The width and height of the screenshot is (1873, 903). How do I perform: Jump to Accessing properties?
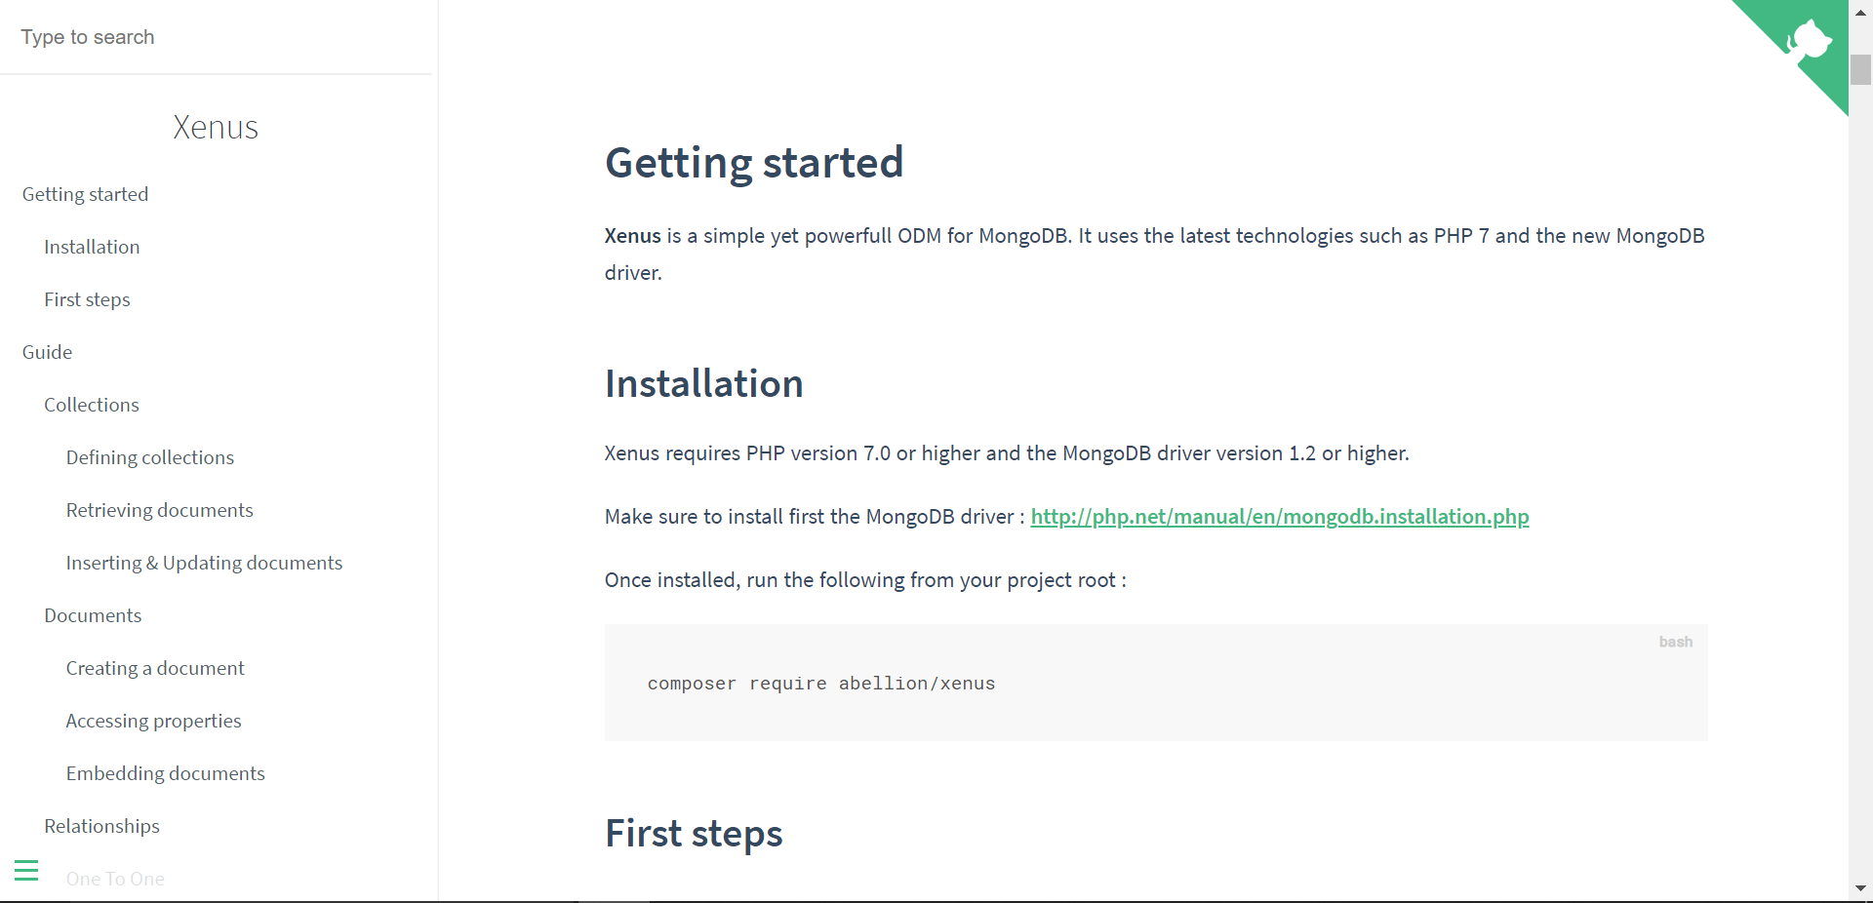pyautogui.click(x=153, y=721)
